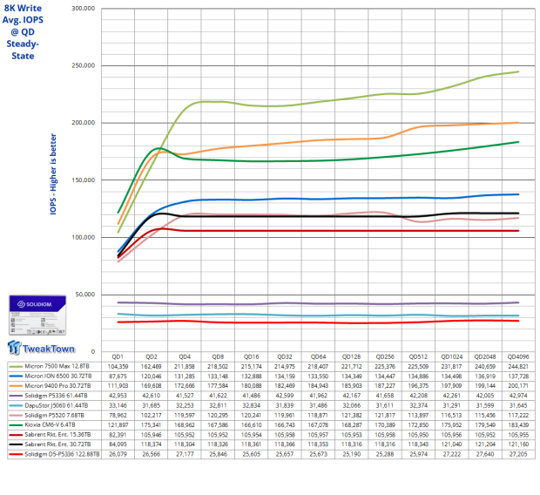Image resolution: width=540 pixels, height=495 pixels.
Task: Select the chart title '8K Write Avg. IOPS'
Action: [23, 14]
